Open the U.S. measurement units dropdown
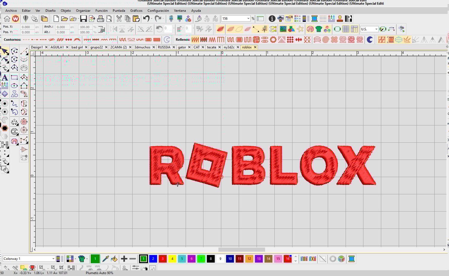This screenshot has height=276, width=449. tap(376, 29)
